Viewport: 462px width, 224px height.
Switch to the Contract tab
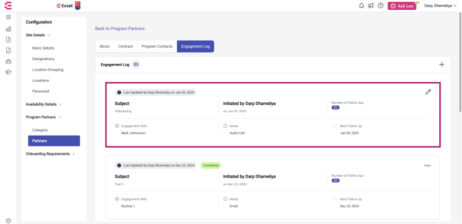pos(125,47)
